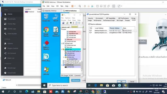
Task: Enter full screen mode icon in VMware toolbar
Action: pos(105,6)
